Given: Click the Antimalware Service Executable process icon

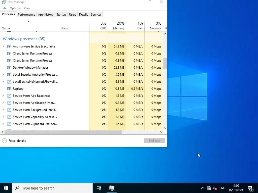Looking at the screenshot, I should (x=9, y=46).
